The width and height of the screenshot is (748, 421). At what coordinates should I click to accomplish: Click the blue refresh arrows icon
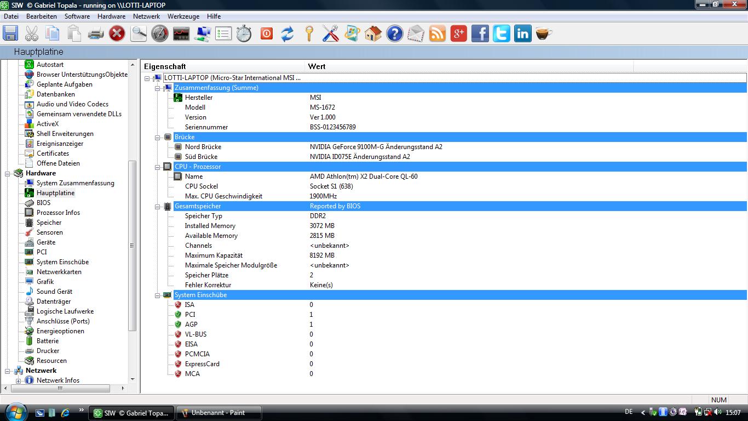pyautogui.click(x=287, y=33)
